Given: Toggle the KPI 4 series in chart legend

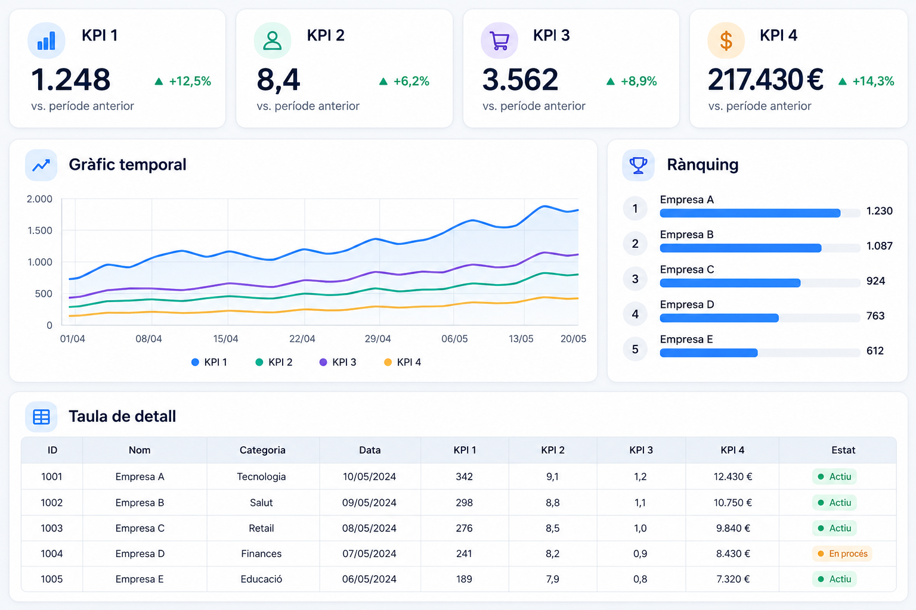Looking at the screenshot, I should coord(403,362).
